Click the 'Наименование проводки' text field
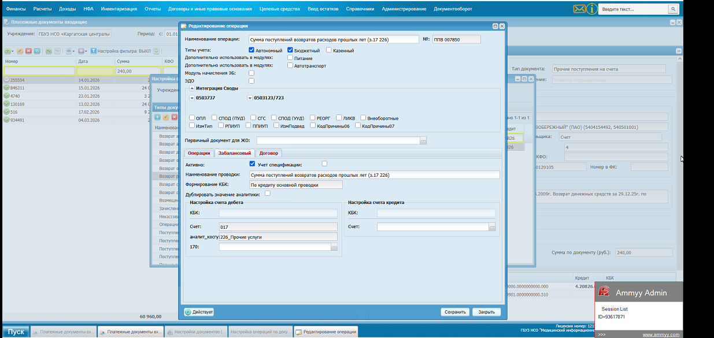 point(374,174)
